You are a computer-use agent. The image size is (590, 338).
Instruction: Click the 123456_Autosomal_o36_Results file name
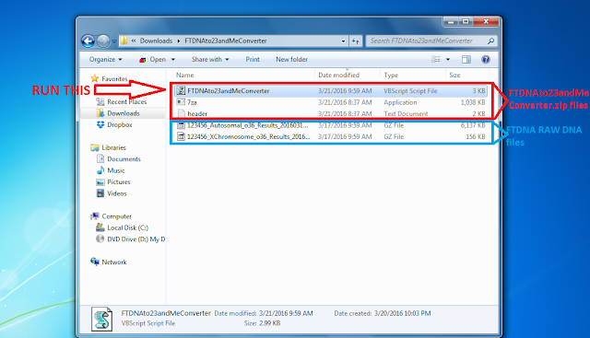[247, 125]
